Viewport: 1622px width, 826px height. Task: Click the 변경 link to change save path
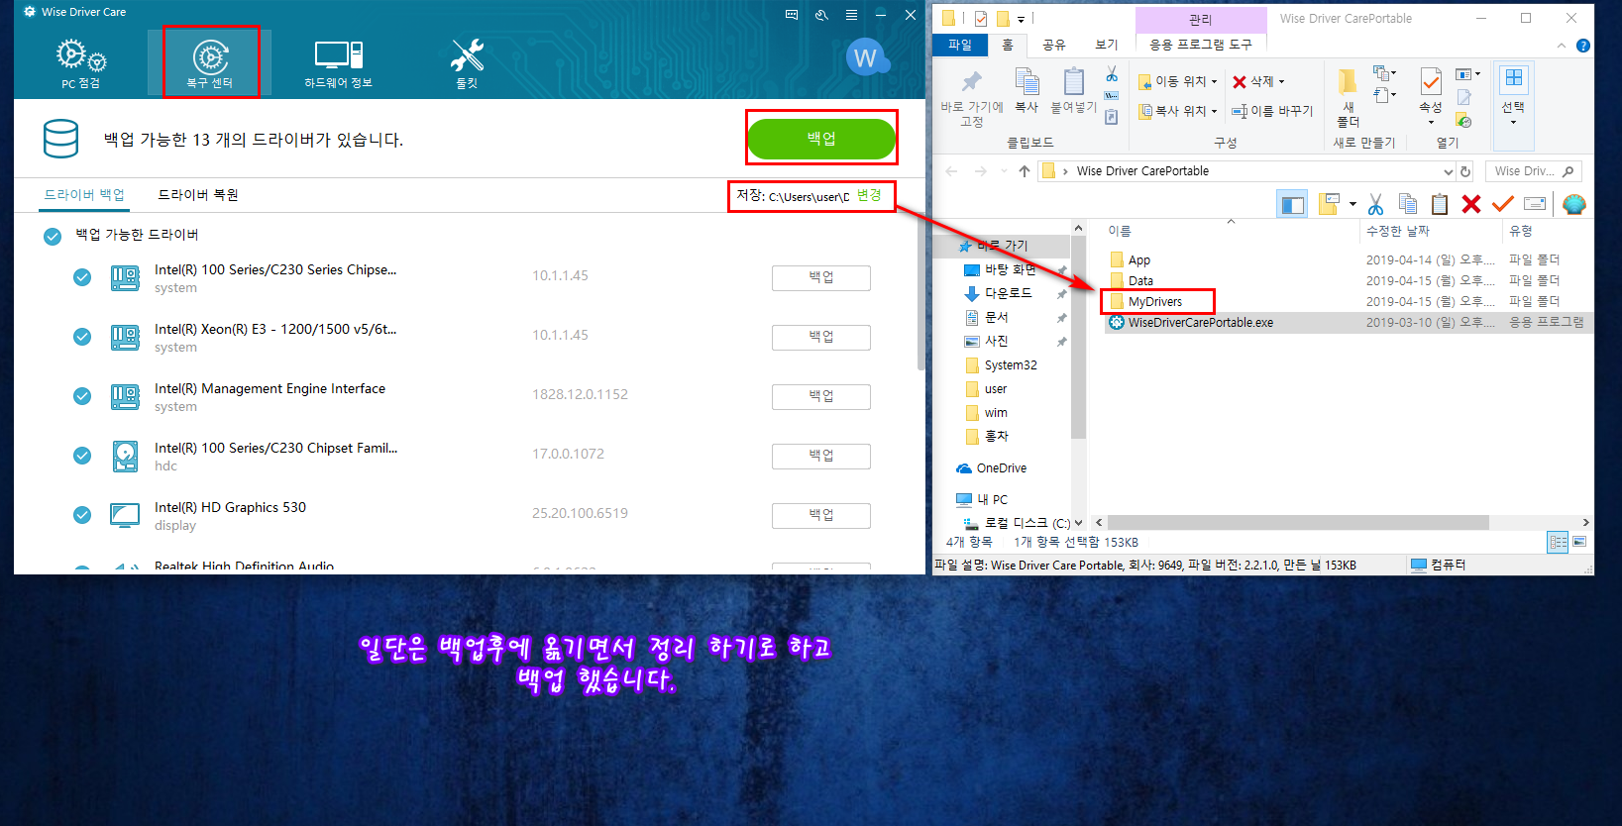pyautogui.click(x=869, y=195)
